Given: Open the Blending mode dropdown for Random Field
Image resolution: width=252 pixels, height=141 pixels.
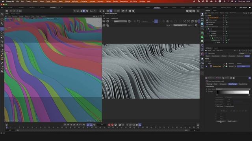Looking at the screenshot, I should pos(232,66).
